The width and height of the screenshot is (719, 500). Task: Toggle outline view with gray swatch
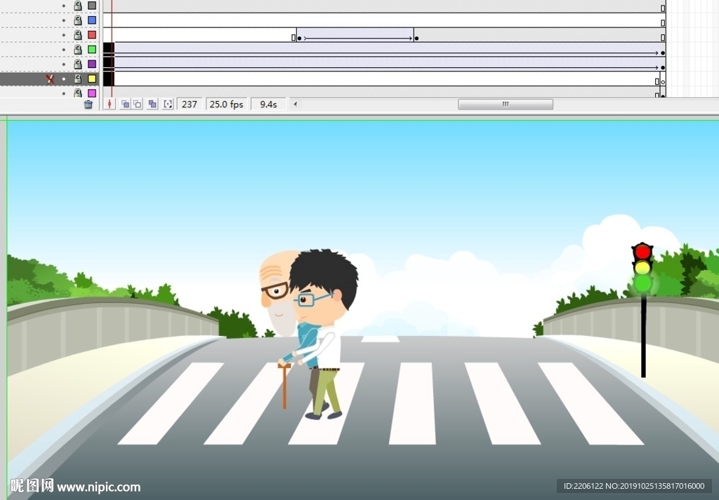click(x=92, y=6)
